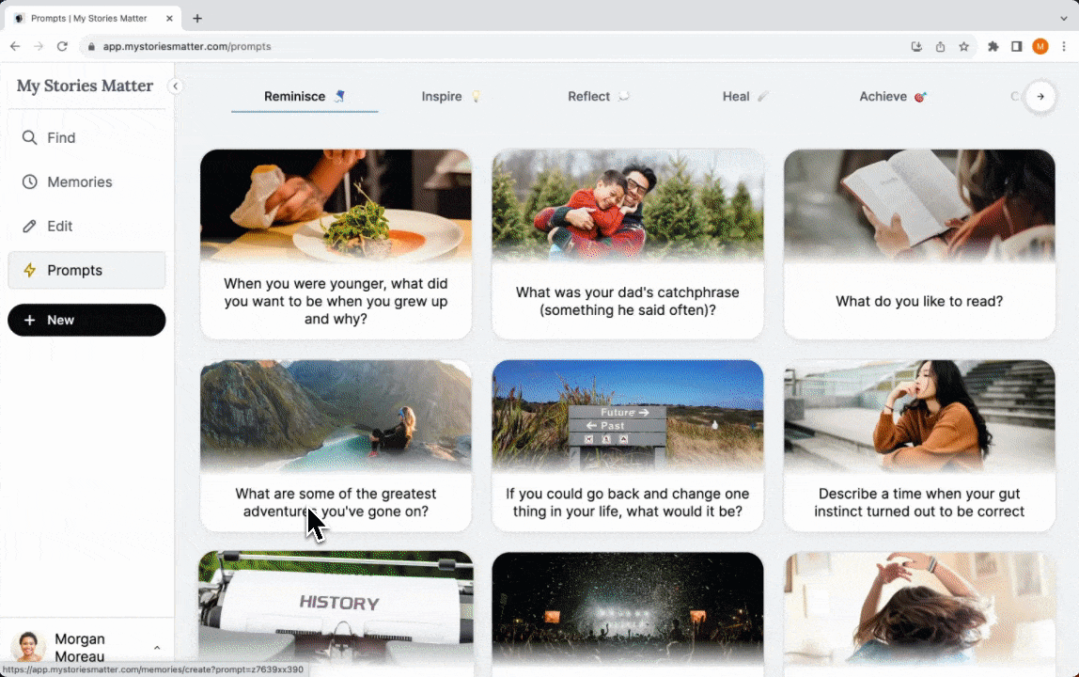Image resolution: width=1079 pixels, height=677 pixels.
Task: Click the mountain lake adventurer photo
Action: pyautogui.click(x=336, y=416)
